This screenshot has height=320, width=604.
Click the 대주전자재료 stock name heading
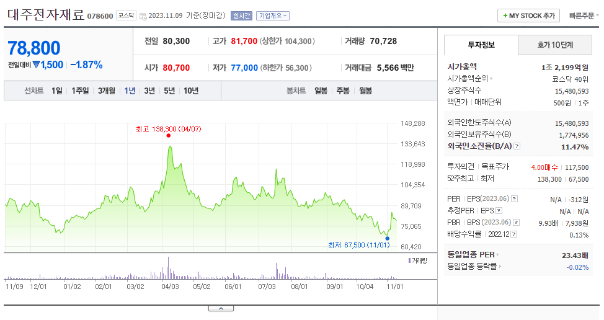tap(46, 15)
